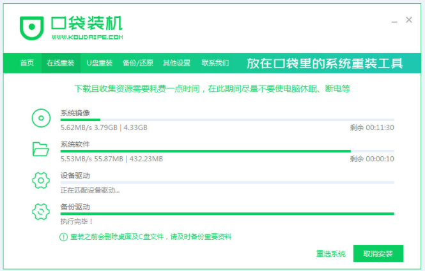Image resolution: width=425 pixels, height=271 pixels.
Task: Click the 备份驱动 refresh gear icon
Action: (41, 212)
